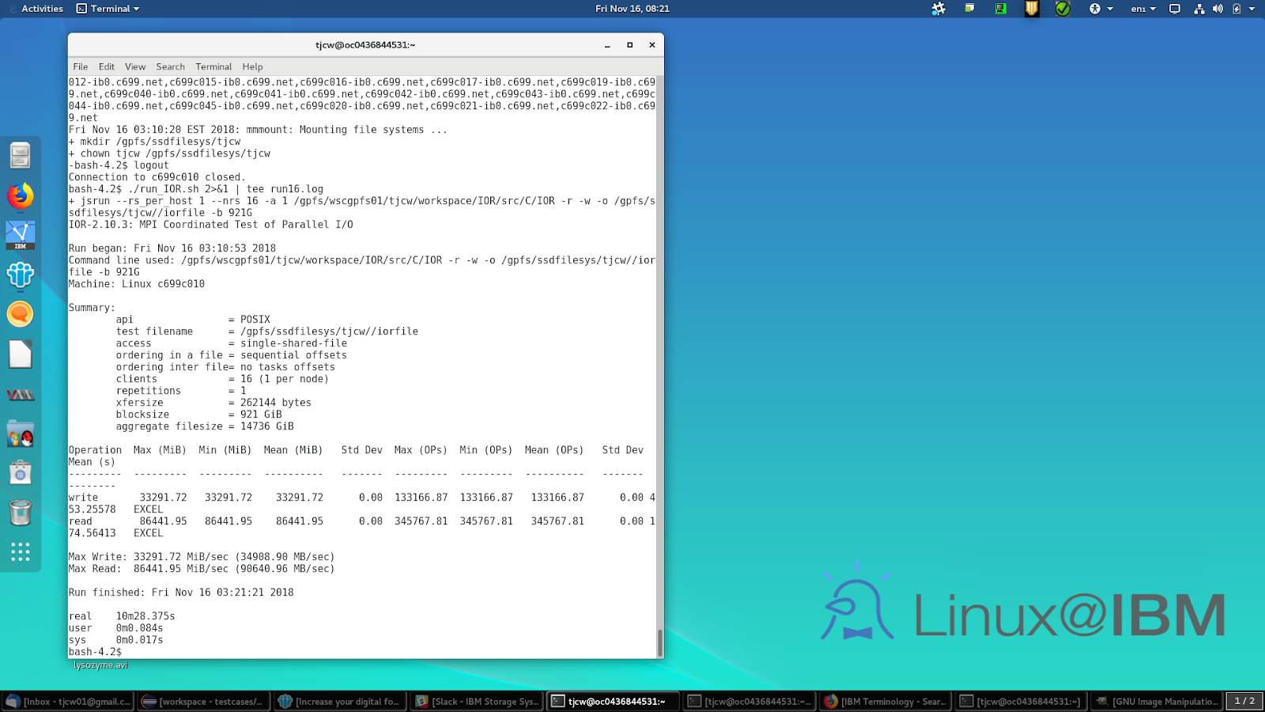
Task: Open the VM viewer application in the dock
Action: (x=20, y=393)
